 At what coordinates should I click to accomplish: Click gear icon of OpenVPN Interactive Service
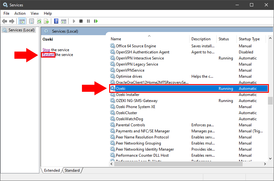pyautogui.click(x=113, y=58)
